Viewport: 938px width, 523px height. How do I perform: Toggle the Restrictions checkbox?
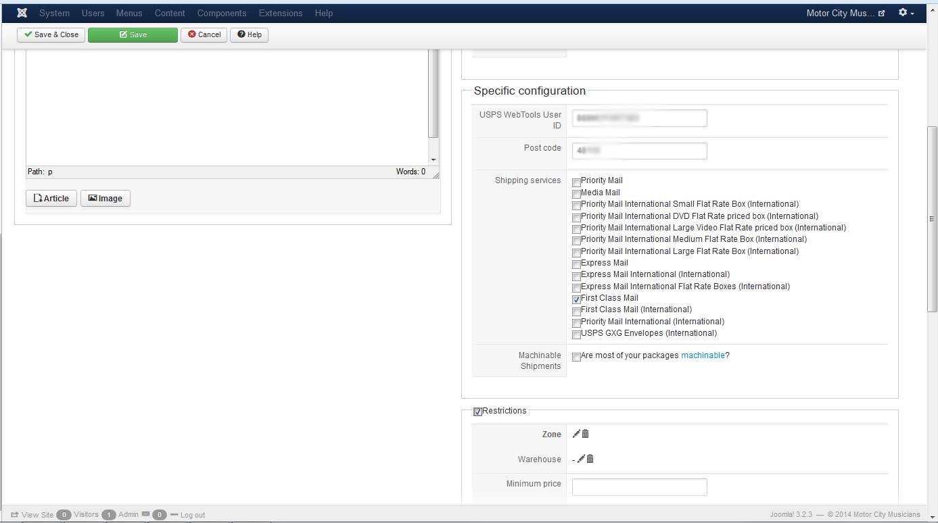coord(477,412)
